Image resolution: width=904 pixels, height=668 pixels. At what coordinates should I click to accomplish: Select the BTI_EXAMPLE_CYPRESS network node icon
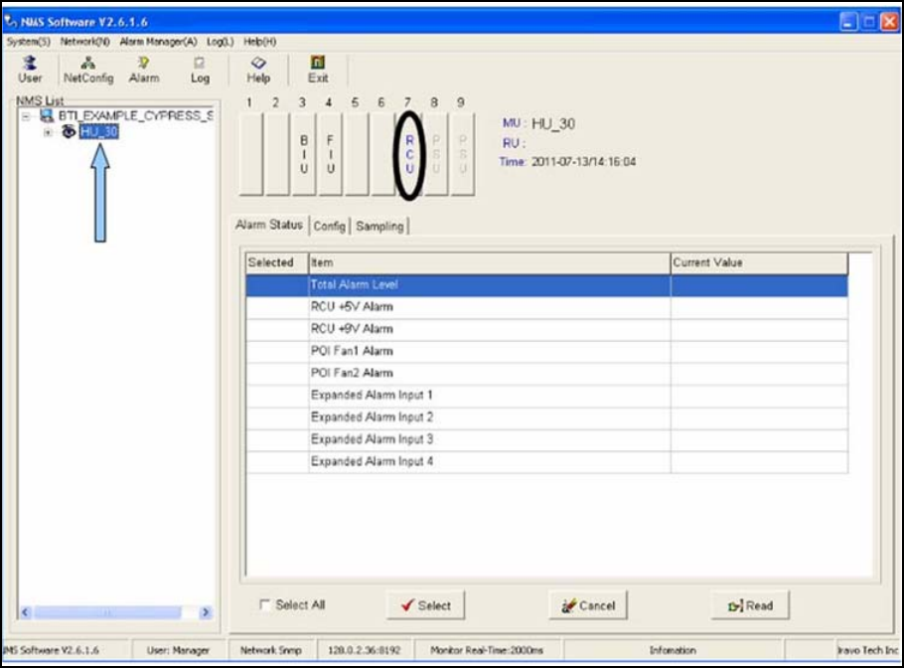[x=47, y=116]
